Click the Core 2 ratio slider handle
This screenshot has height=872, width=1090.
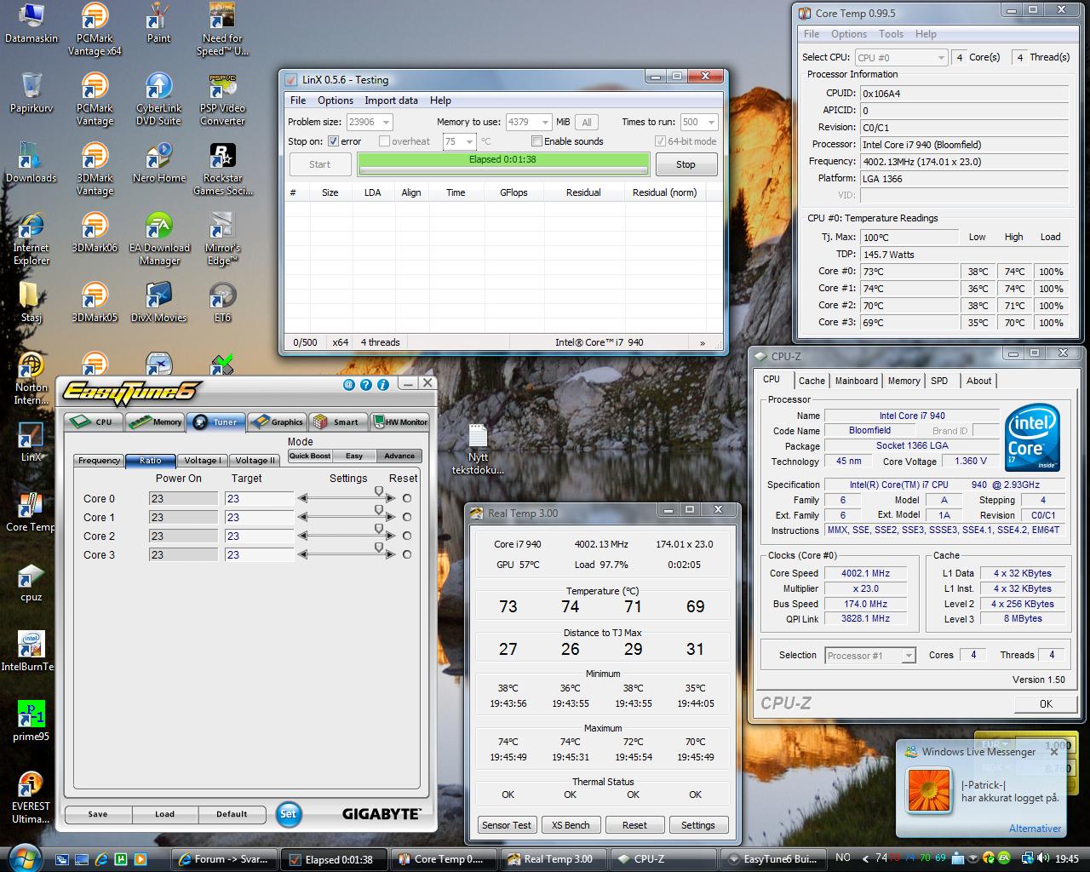tap(379, 530)
